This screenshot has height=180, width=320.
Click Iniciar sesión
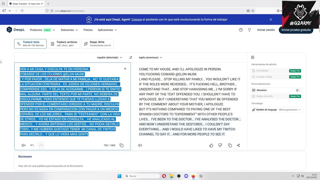[266, 30]
